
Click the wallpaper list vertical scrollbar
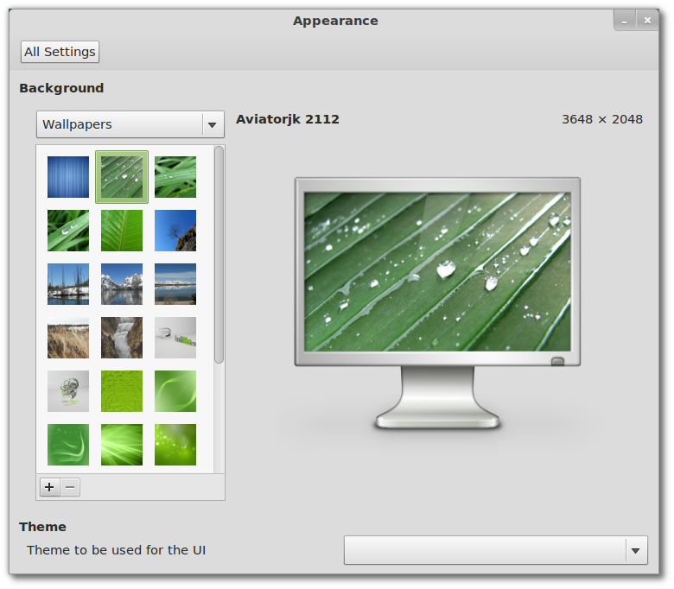pos(219,255)
